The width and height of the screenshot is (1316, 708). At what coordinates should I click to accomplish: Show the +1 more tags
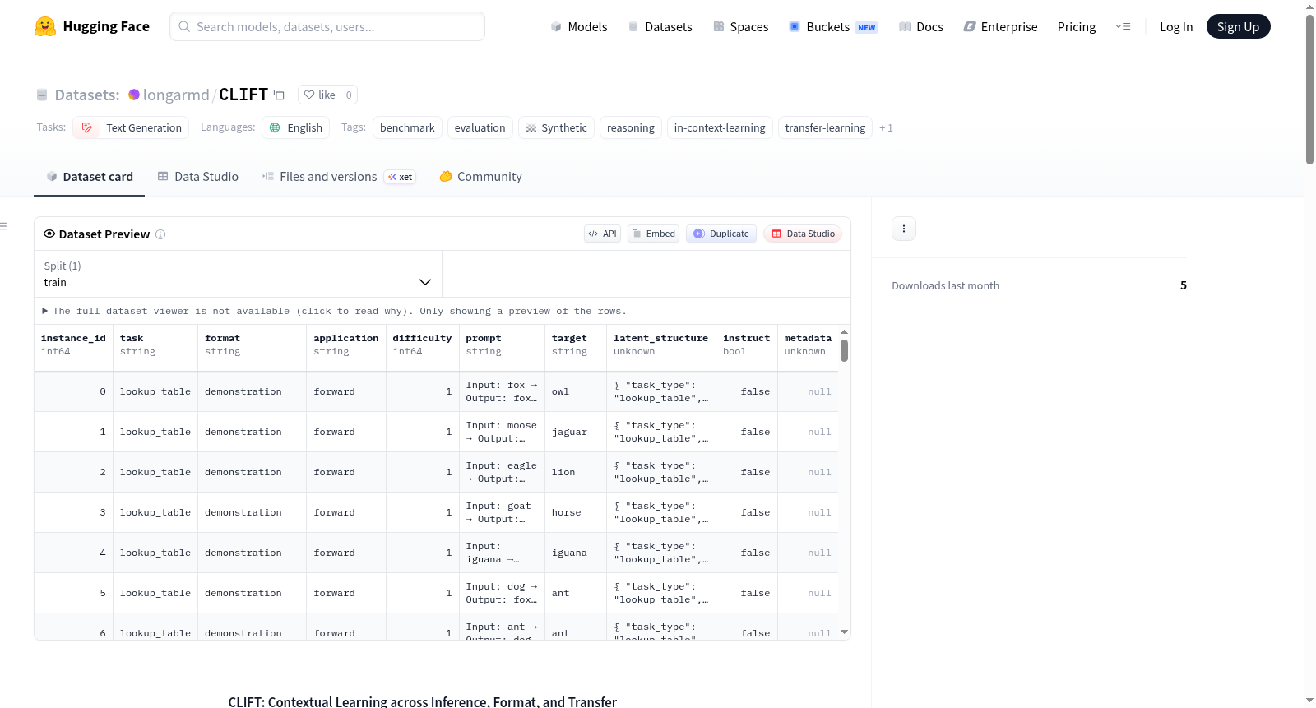point(886,127)
